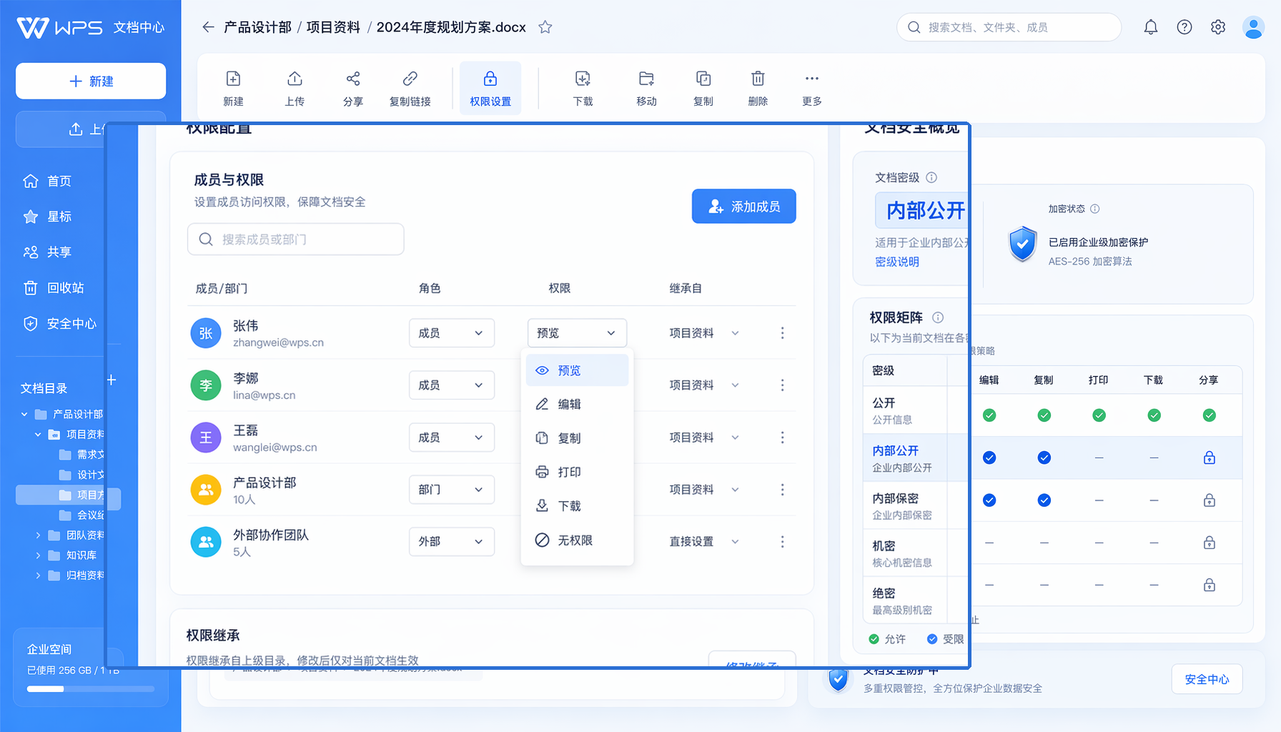Open 外部协作团队 role 外部 dropdown

(452, 542)
